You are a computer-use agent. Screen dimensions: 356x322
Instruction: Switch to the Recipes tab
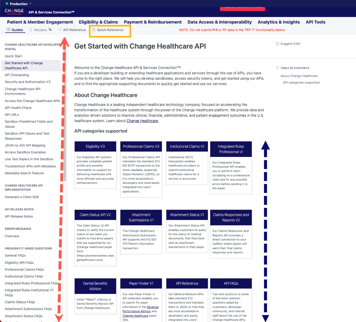[x=40, y=30]
